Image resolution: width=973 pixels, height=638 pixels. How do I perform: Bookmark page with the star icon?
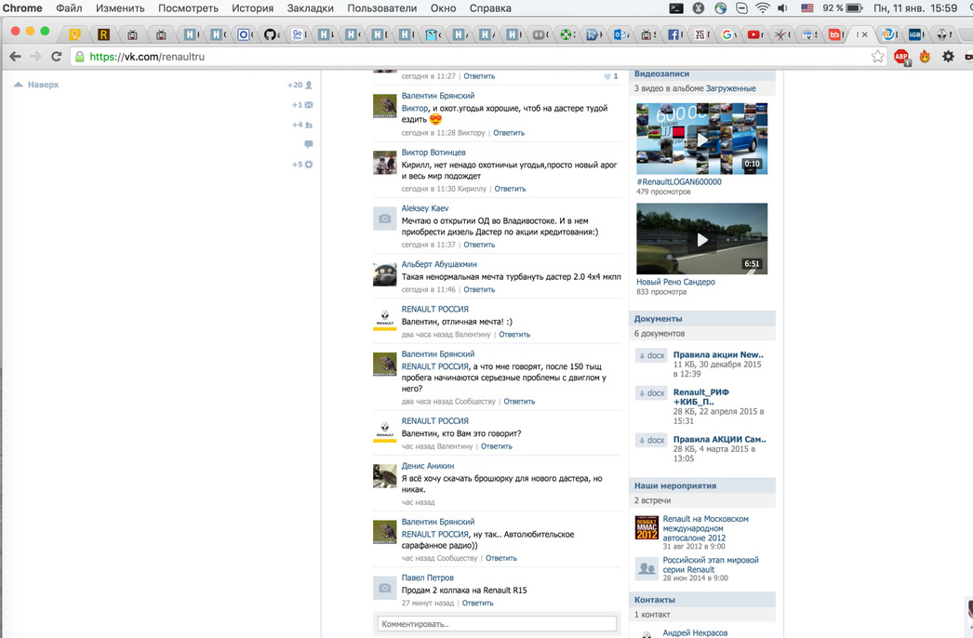coord(877,57)
